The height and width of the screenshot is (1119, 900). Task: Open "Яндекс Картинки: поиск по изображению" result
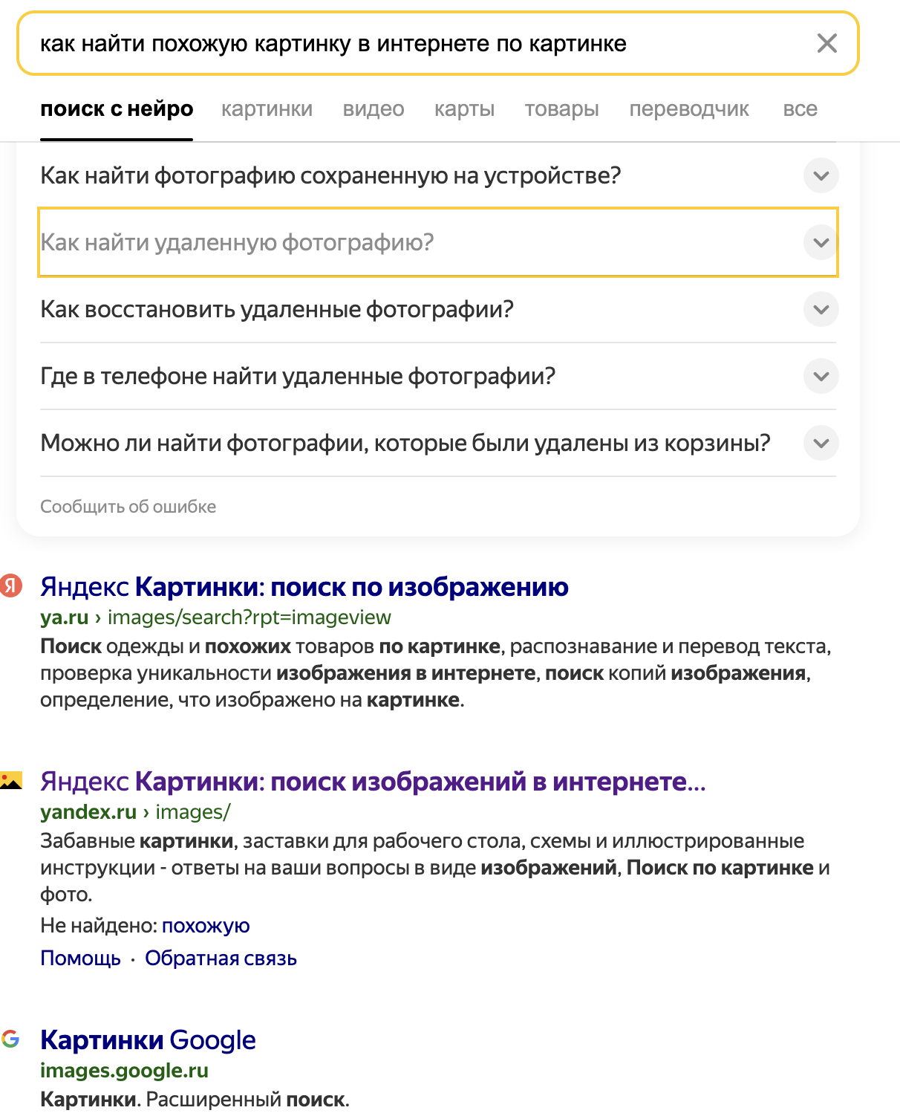[x=304, y=587]
